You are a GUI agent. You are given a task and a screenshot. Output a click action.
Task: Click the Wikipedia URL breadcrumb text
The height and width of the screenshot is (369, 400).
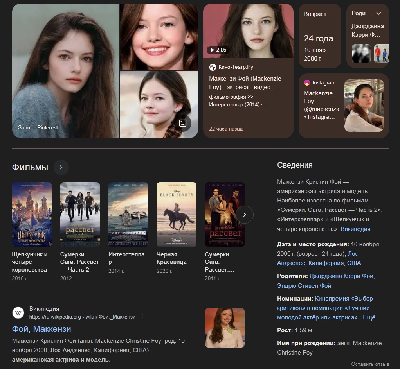coord(82,317)
